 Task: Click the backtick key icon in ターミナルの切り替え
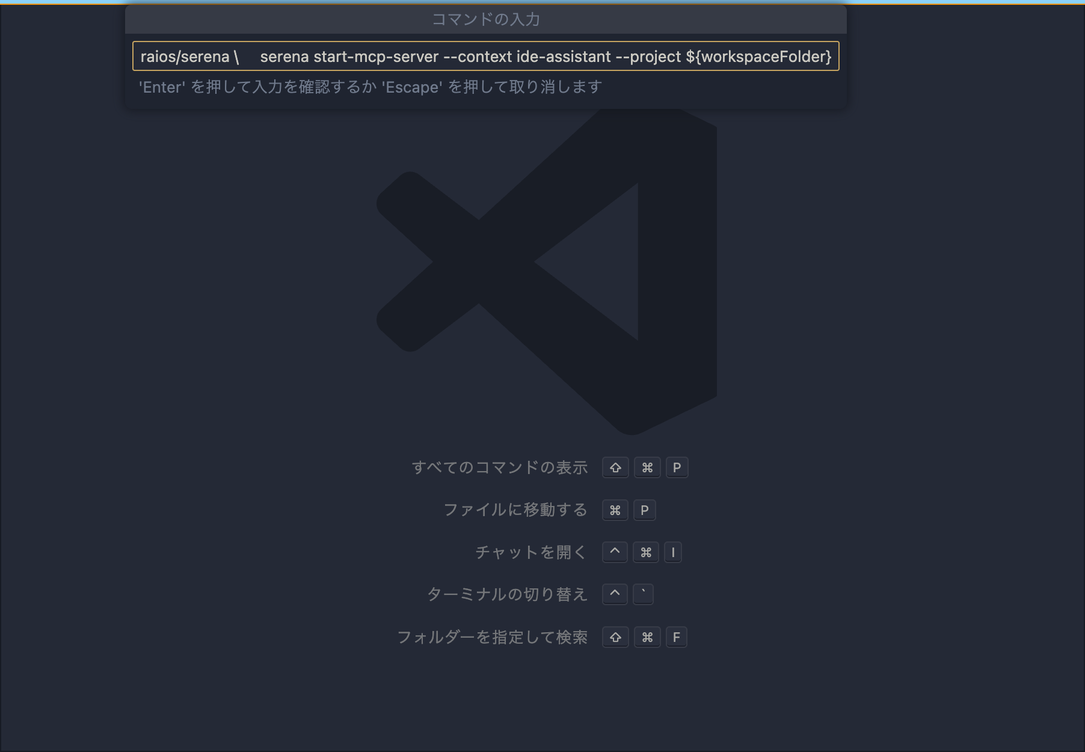click(x=642, y=594)
